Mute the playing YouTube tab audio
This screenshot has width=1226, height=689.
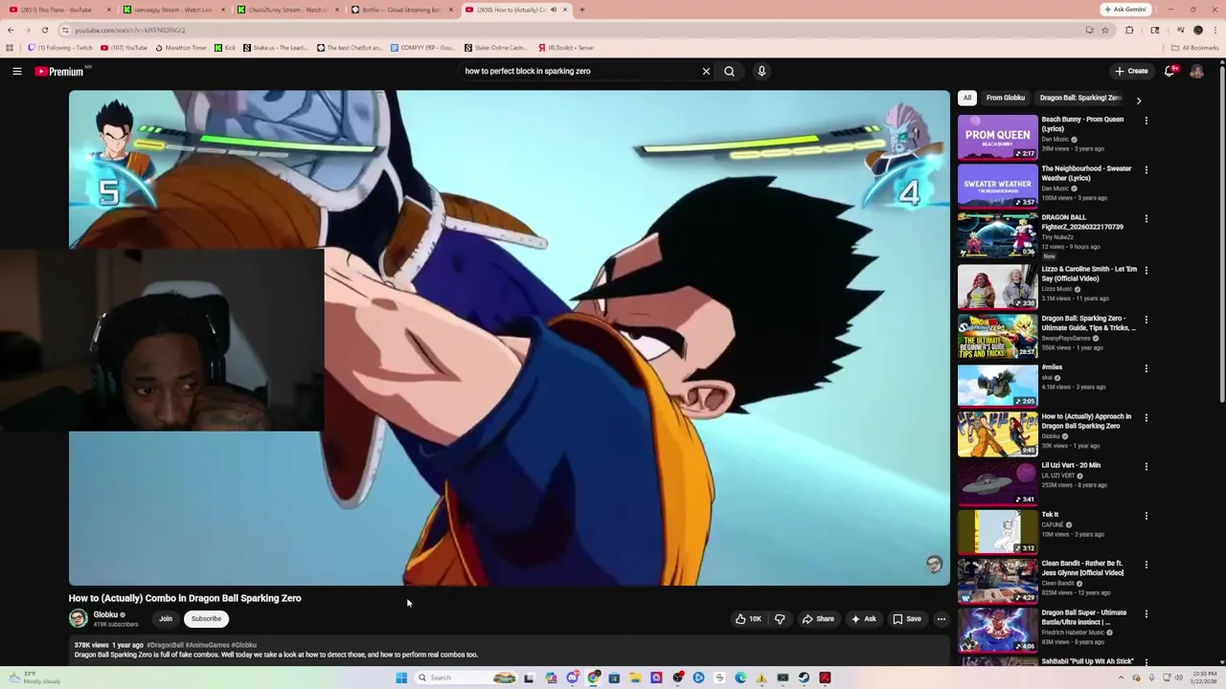[x=553, y=10]
